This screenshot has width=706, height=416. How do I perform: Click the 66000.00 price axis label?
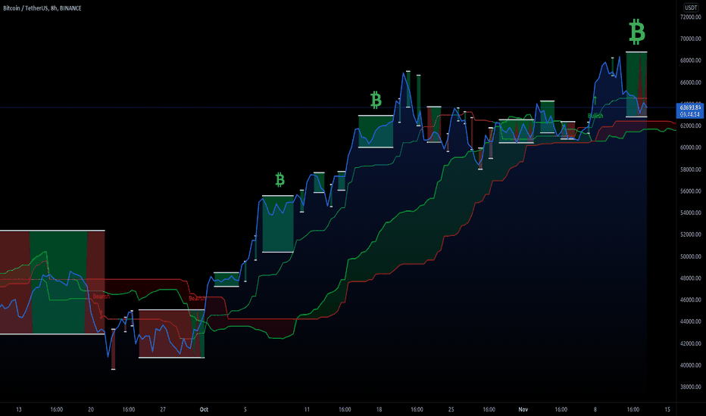click(690, 82)
